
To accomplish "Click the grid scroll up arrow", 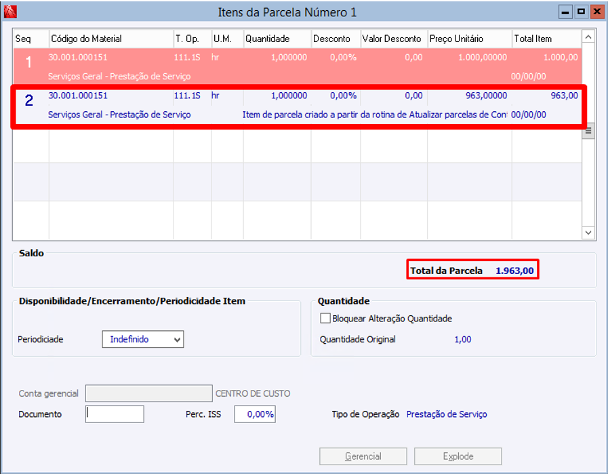I will click(x=588, y=37).
